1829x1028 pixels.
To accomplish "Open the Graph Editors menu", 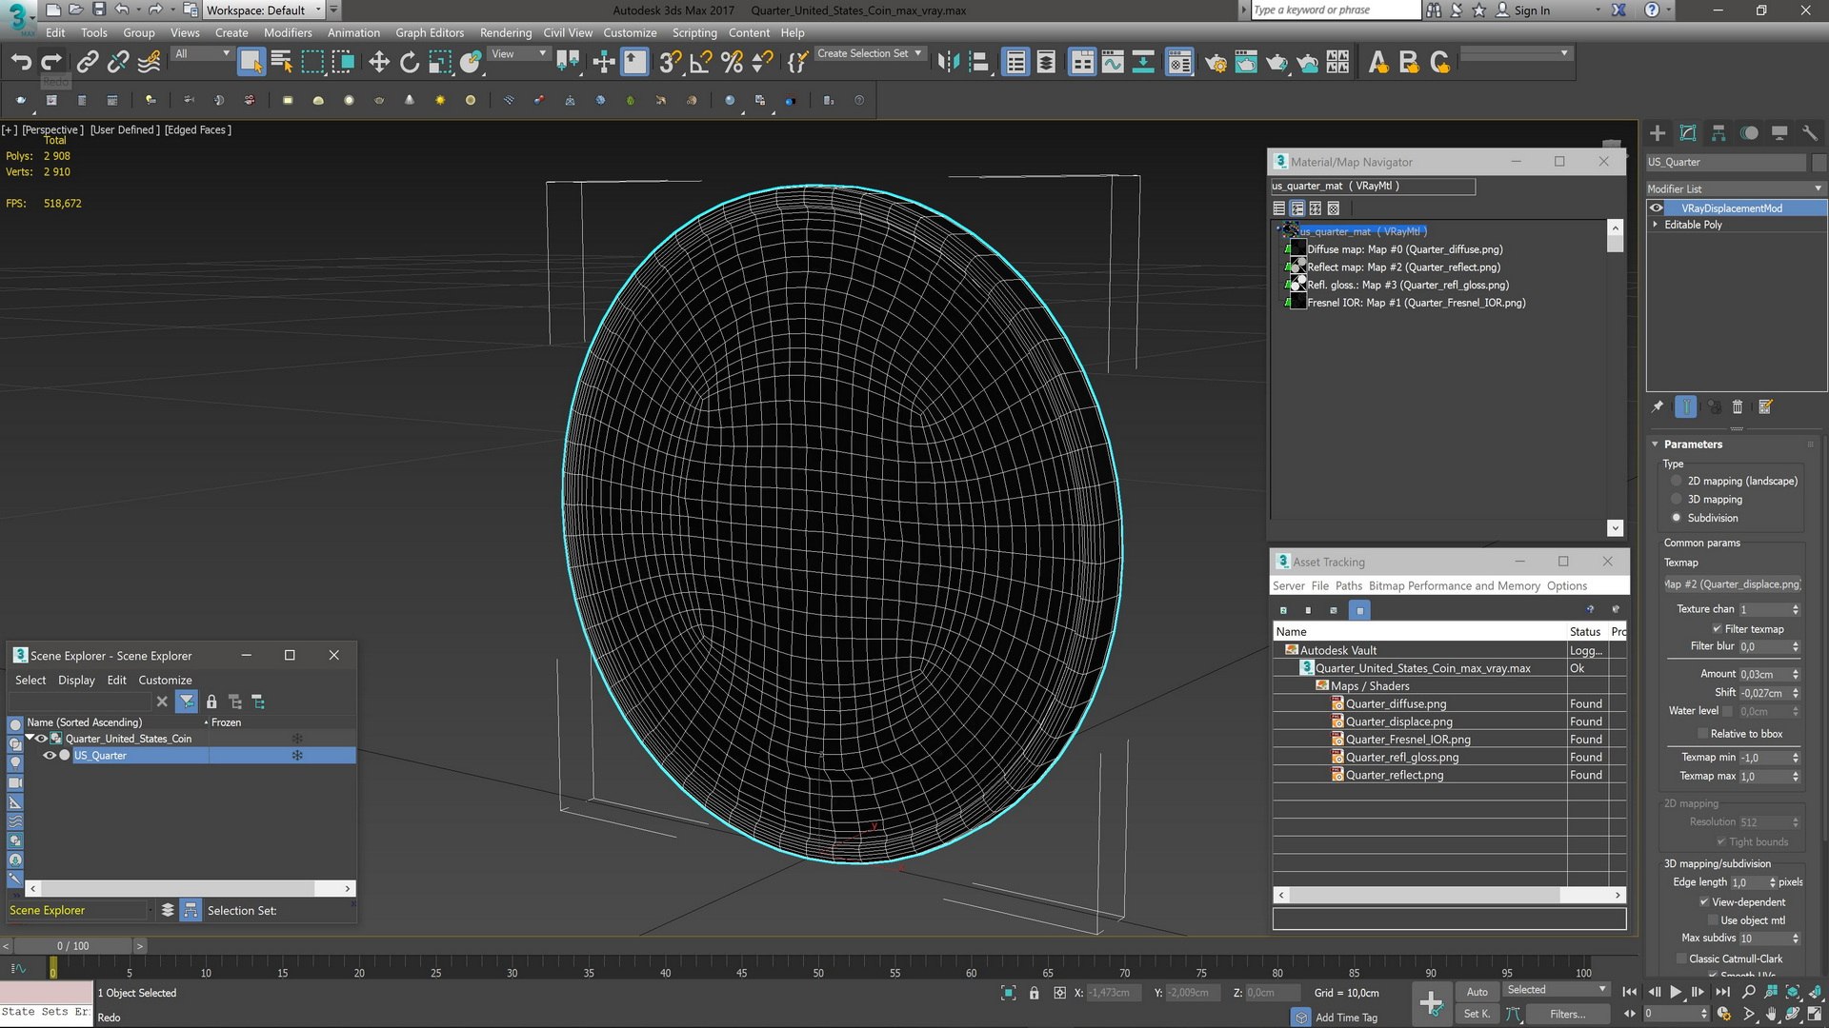I will 430,32.
